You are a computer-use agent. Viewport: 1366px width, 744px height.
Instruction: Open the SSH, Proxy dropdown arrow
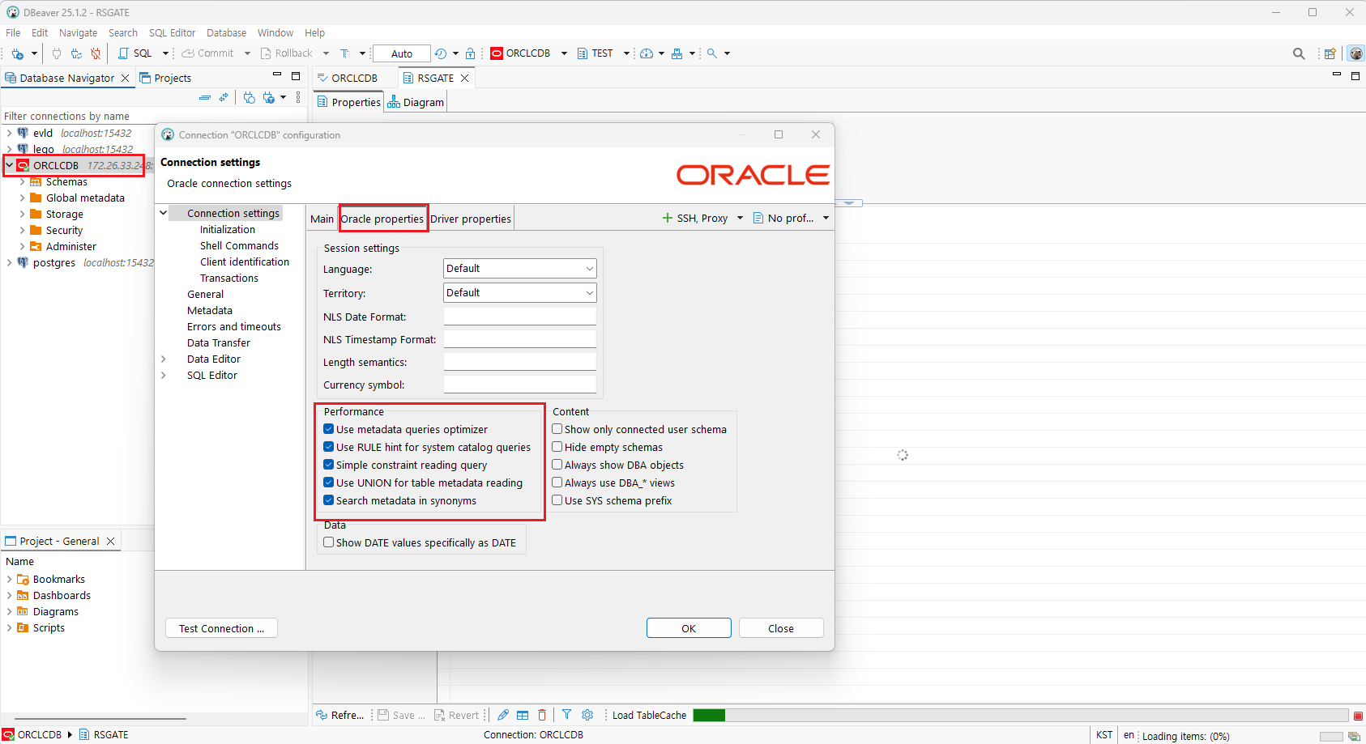pos(740,218)
